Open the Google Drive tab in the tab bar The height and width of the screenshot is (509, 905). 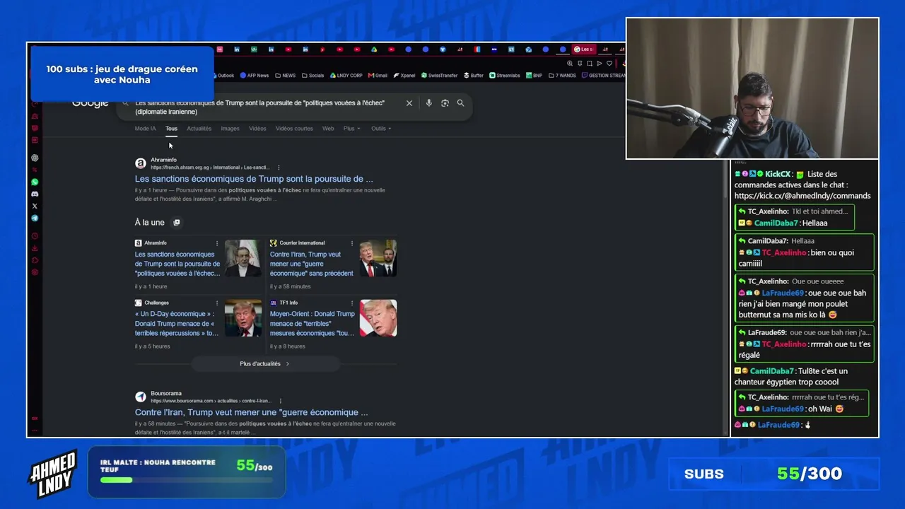[x=374, y=49]
